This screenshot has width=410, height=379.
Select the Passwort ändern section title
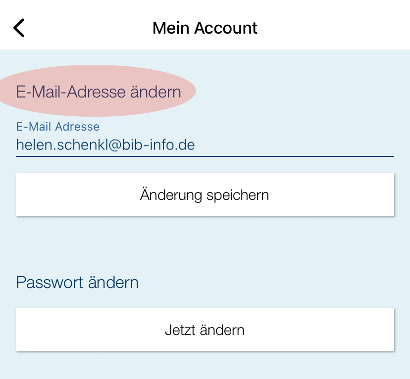[77, 282]
